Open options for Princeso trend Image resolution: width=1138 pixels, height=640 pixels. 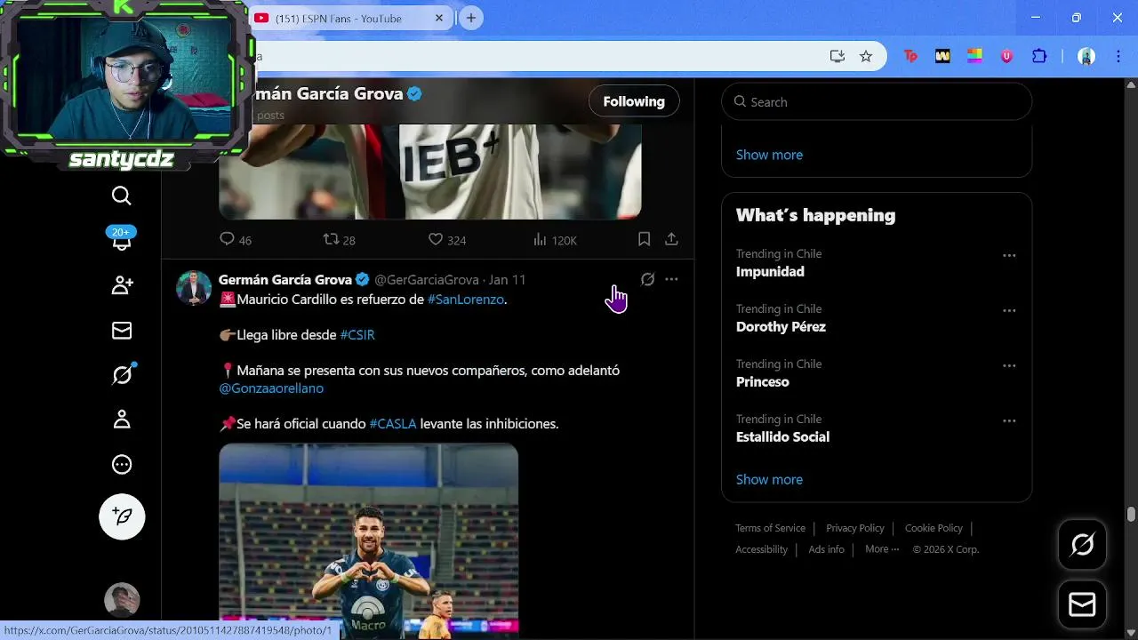[1009, 365]
